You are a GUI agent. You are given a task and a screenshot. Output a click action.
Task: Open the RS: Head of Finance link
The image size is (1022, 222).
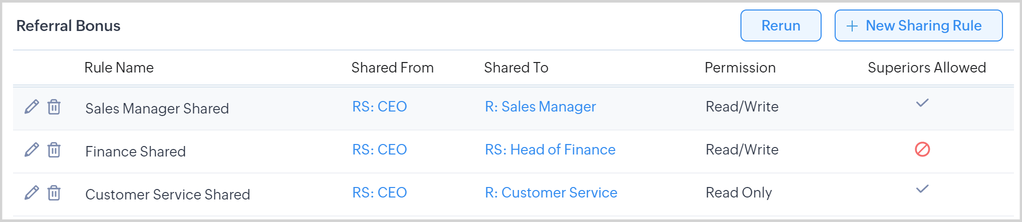point(550,149)
